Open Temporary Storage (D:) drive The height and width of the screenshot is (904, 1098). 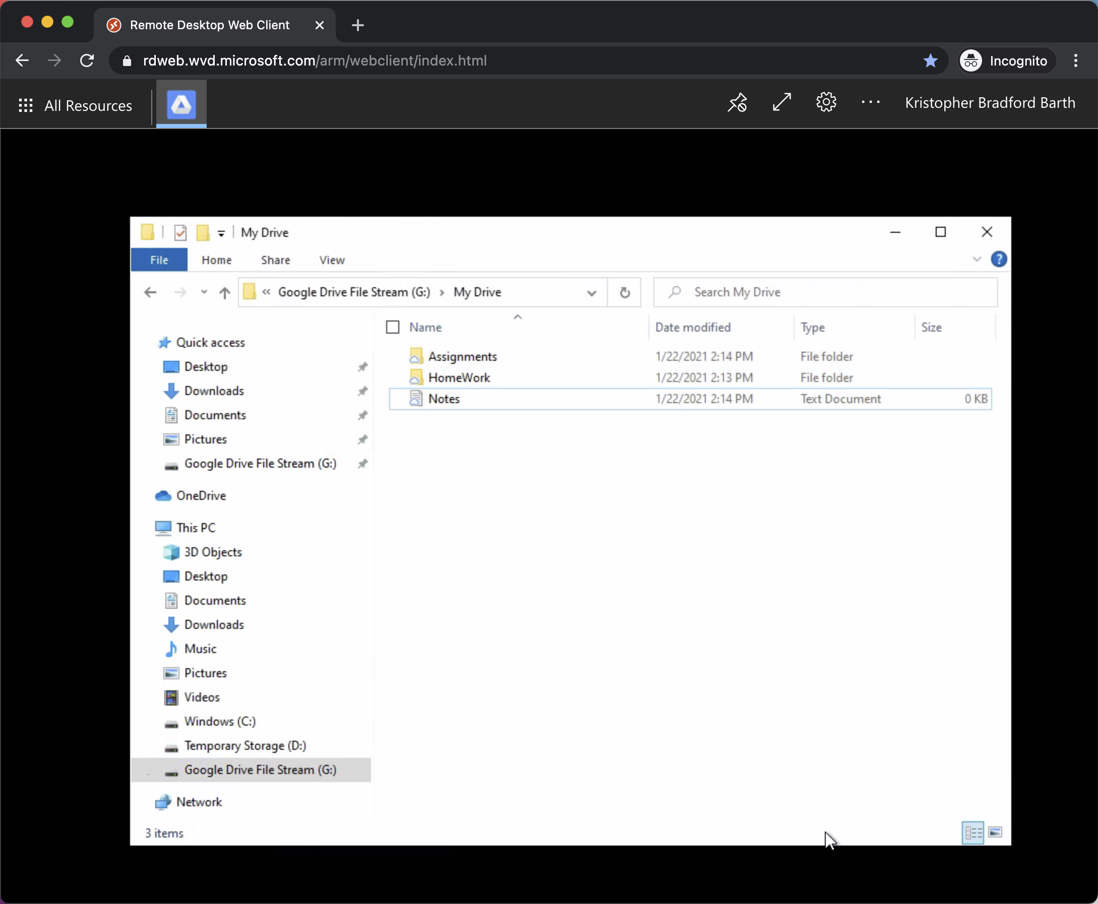click(x=245, y=746)
